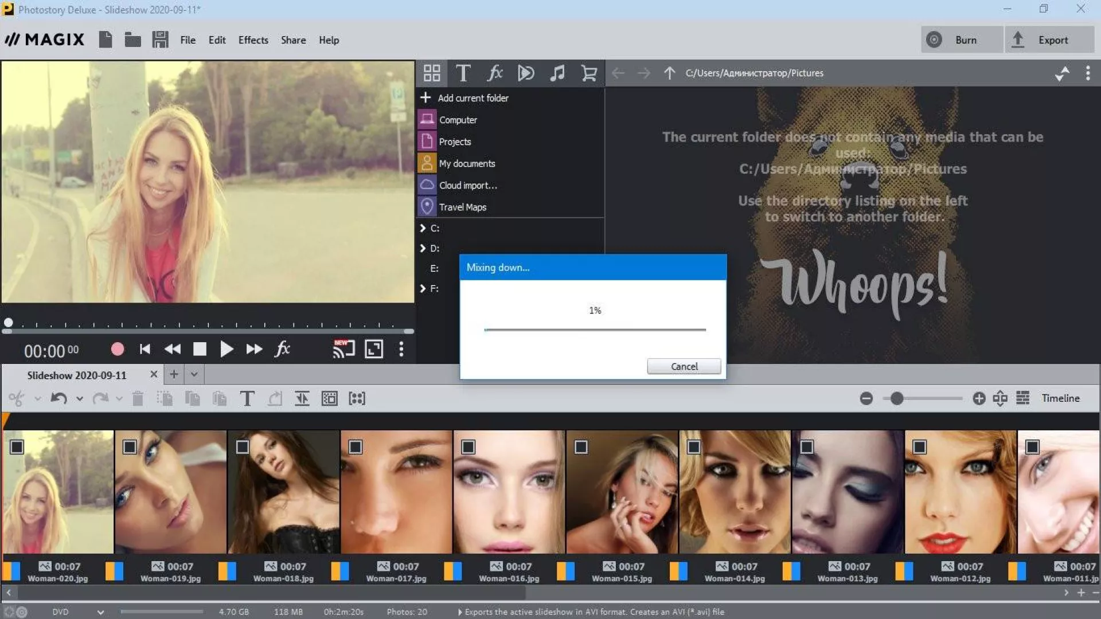Image resolution: width=1101 pixels, height=619 pixels.
Task: Open the Effects menu
Action: [x=253, y=40]
